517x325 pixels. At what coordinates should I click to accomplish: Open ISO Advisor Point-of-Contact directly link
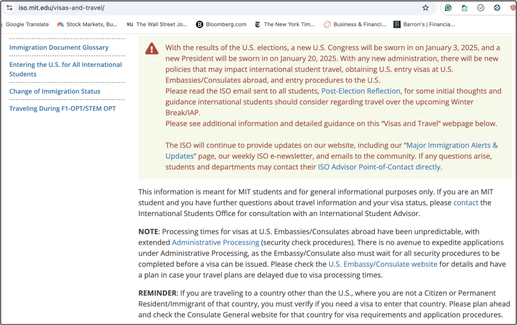coord(379,167)
